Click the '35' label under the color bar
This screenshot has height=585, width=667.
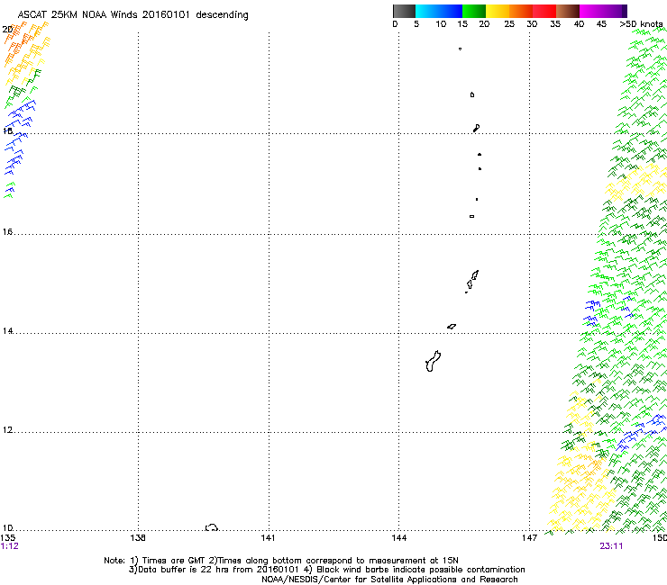(555, 24)
